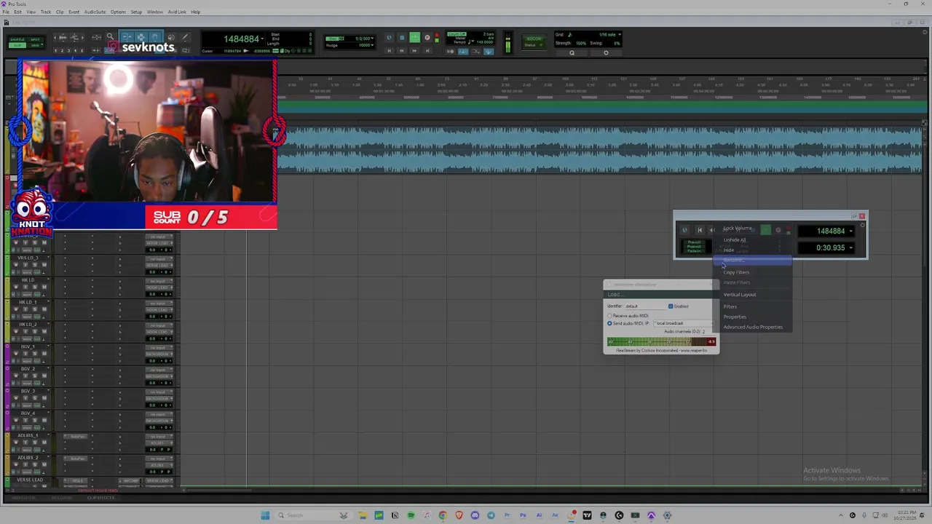Toggle Slip edit mode

tap(17, 45)
